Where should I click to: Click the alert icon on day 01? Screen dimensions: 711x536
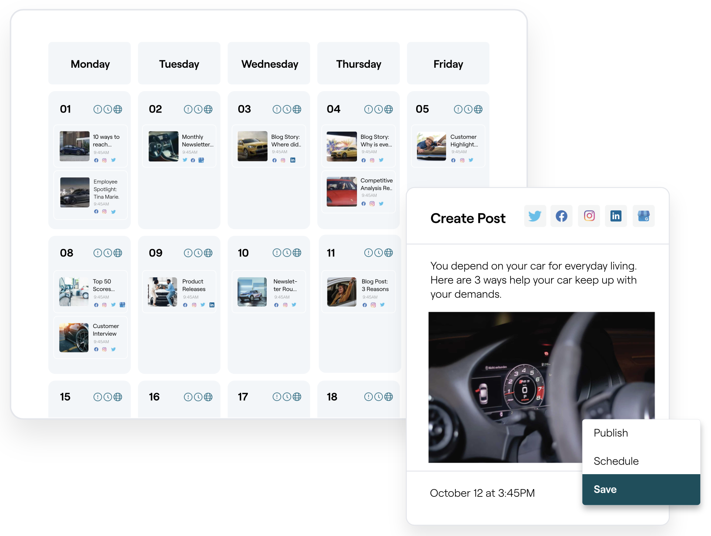point(98,109)
